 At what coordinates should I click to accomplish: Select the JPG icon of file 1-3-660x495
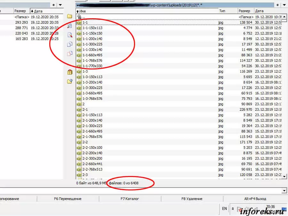click(x=79, y=93)
